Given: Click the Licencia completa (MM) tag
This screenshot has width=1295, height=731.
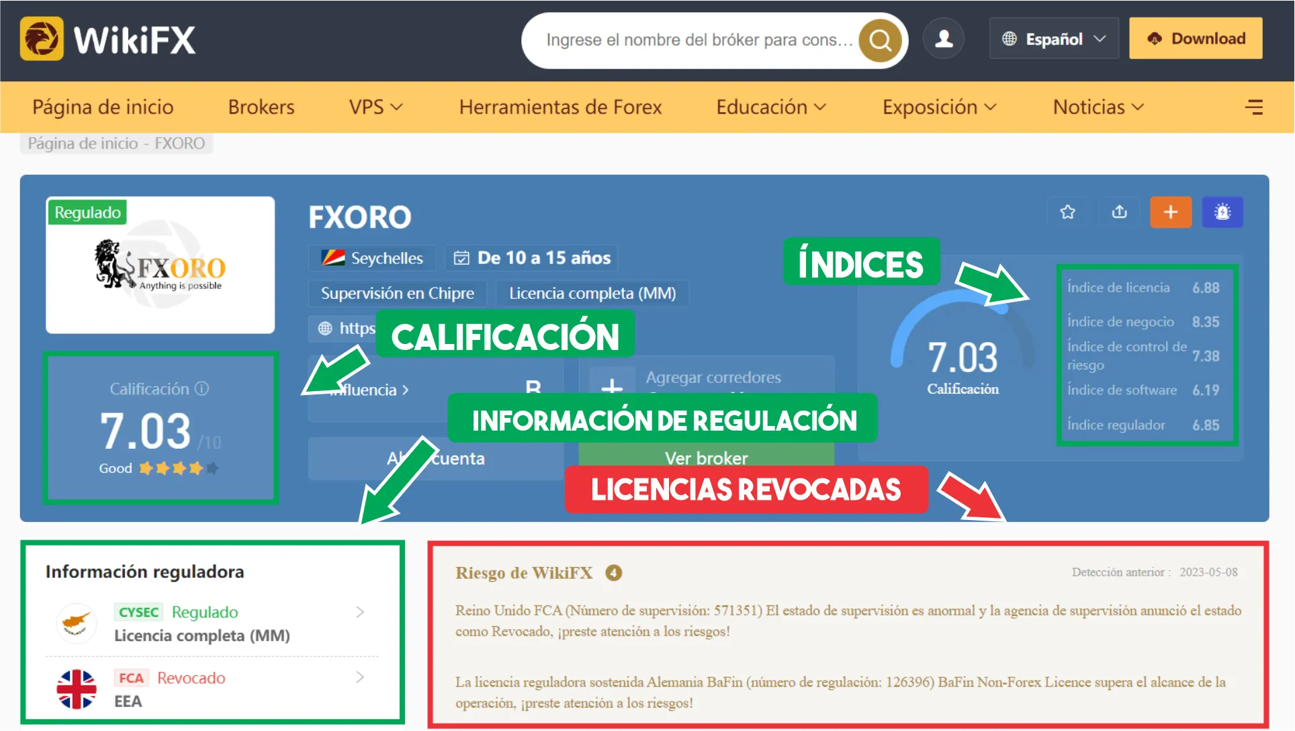Looking at the screenshot, I should point(592,293).
